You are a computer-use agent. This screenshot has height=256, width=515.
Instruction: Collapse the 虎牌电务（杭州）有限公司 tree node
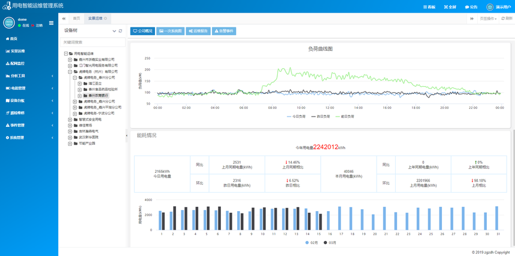[x=70, y=71]
